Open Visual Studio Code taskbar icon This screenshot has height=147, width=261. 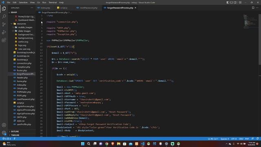point(143,144)
